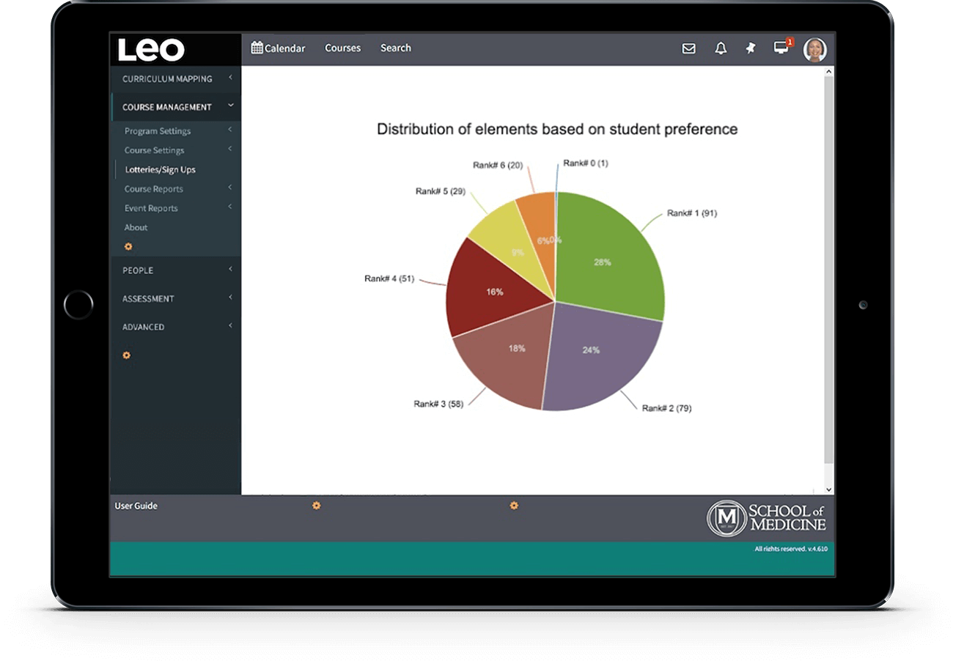953x661 pixels.
Task: Click the gear icon below Advanced
Action: click(x=126, y=355)
